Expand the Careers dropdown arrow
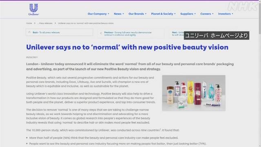 [x=213, y=14]
